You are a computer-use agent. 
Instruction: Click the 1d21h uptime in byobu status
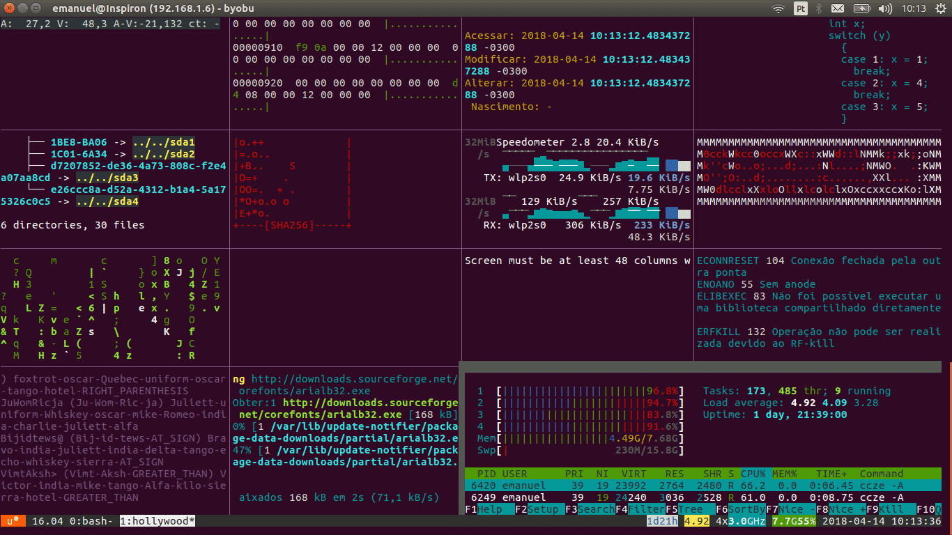tap(662, 521)
